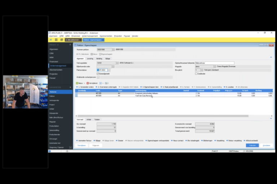Click the Nieuw contact action
The image size is (277, 184).
[177, 141]
